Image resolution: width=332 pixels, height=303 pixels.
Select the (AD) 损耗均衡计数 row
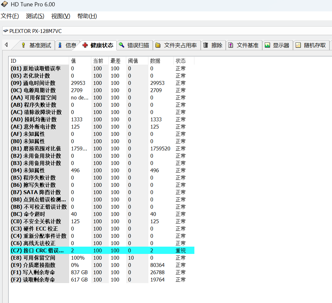(102, 119)
